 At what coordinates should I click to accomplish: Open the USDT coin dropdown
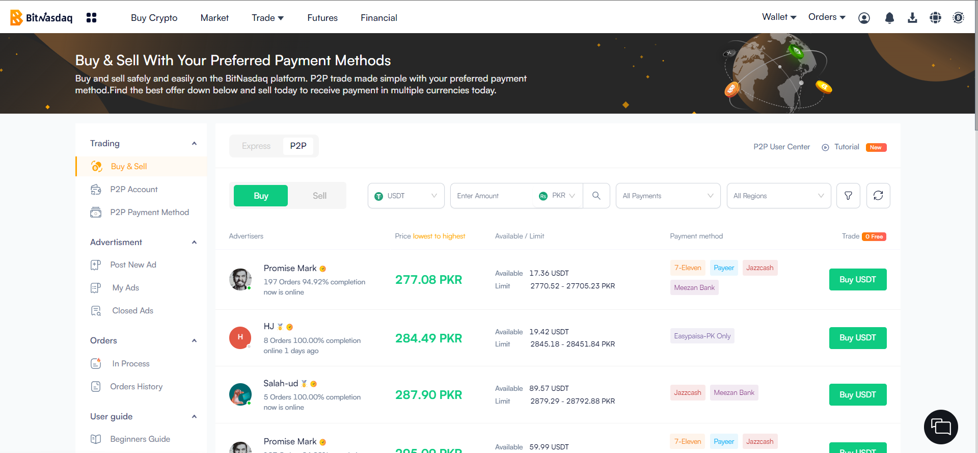(406, 196)
